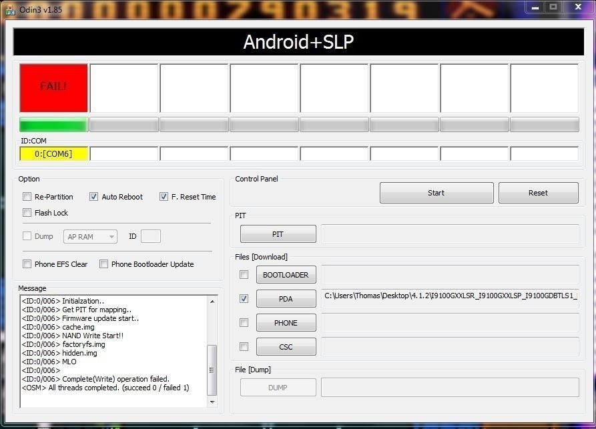Click the 'Initialzation..' log line
The height and width of the screenshot is (429, 596).
(63, 300)
